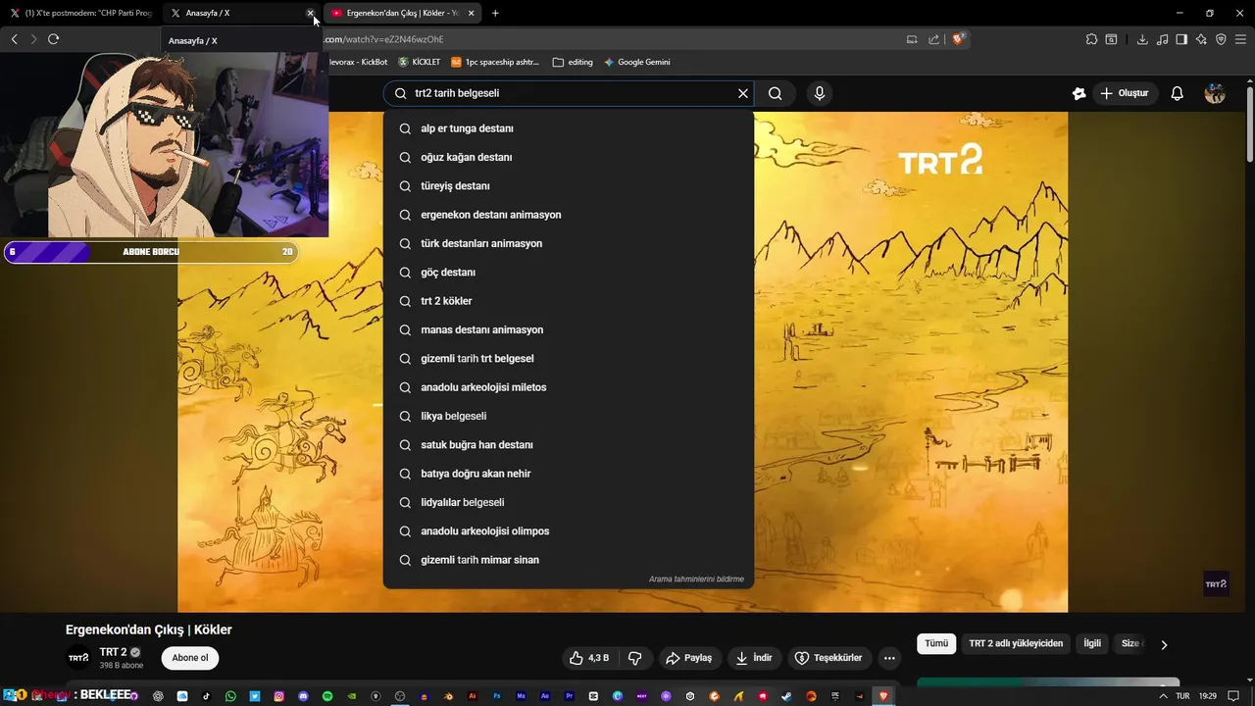Show hidden system tray icons chevron
Image resolution: width=1255 pixels, height=706 pixels.
coord(1163,696)
